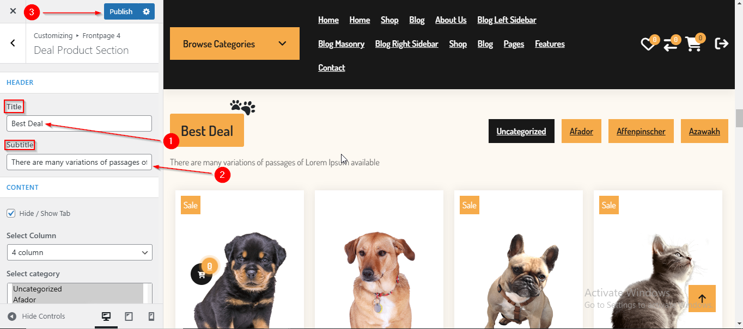743x329 pixels.
Task: Click the back-to-top arrow button
Action: coord(702,299)
